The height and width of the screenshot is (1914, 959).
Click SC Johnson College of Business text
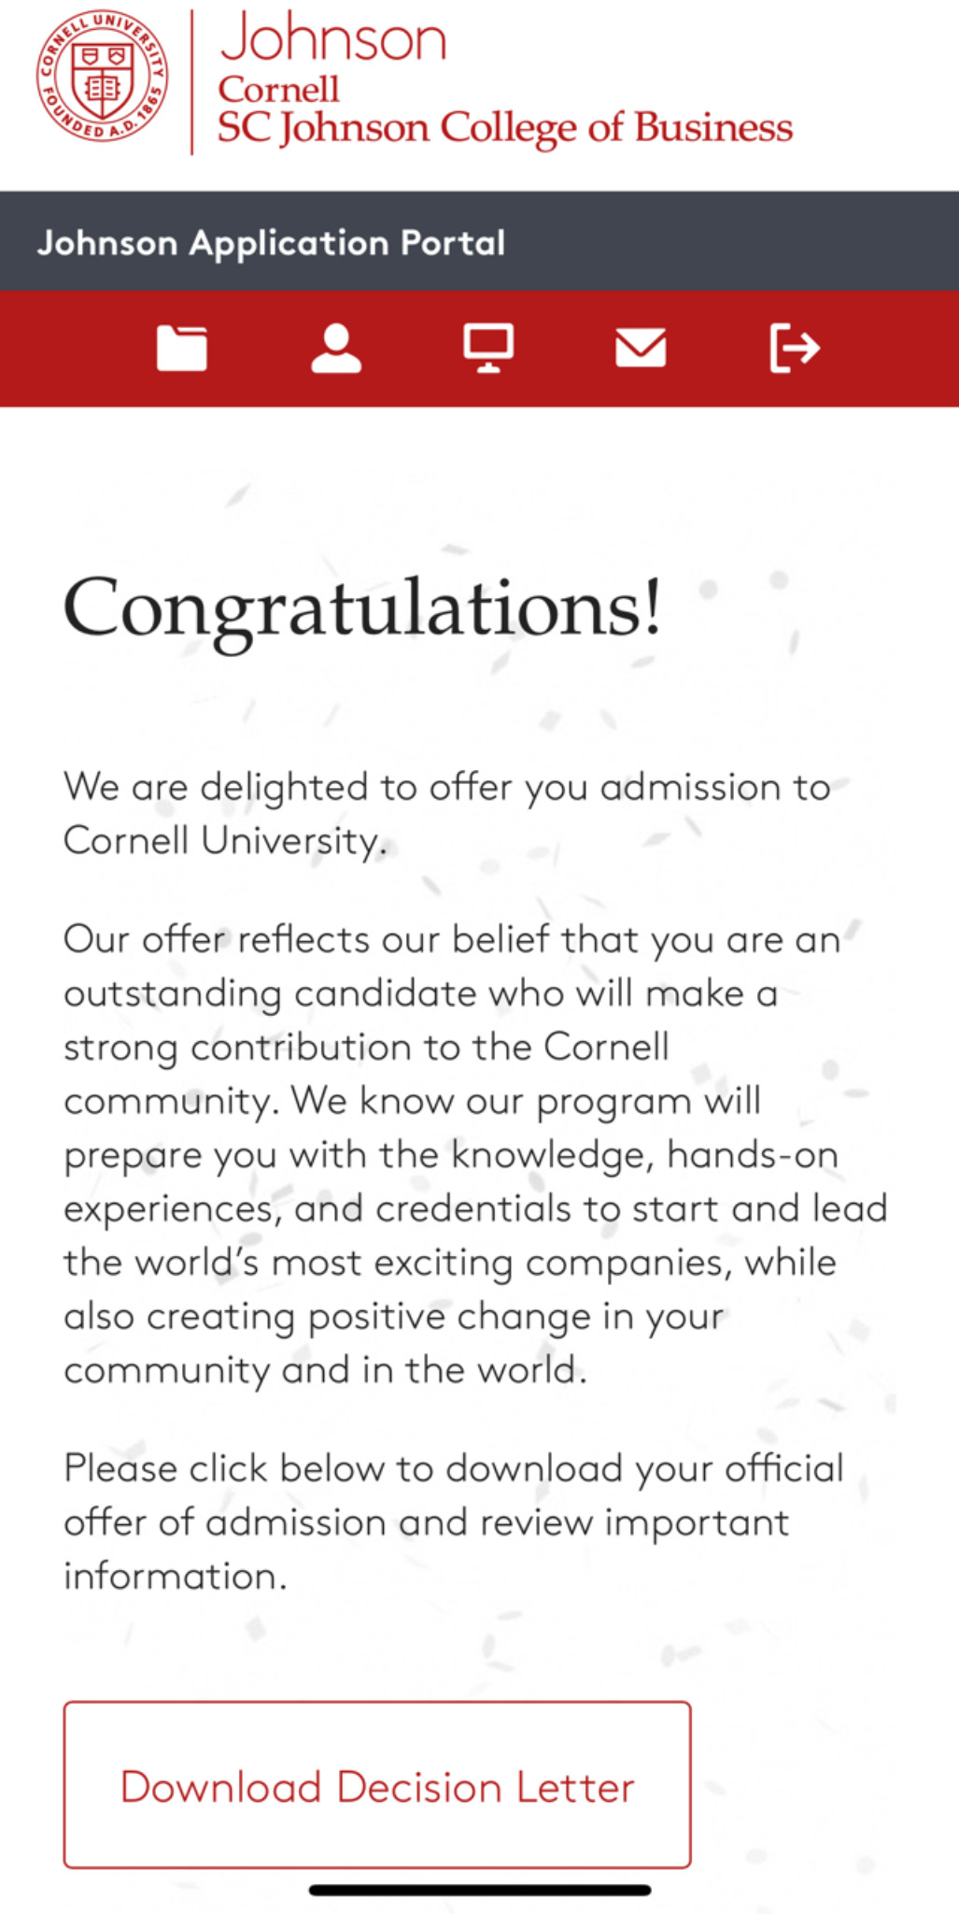[x=505, y=129]
